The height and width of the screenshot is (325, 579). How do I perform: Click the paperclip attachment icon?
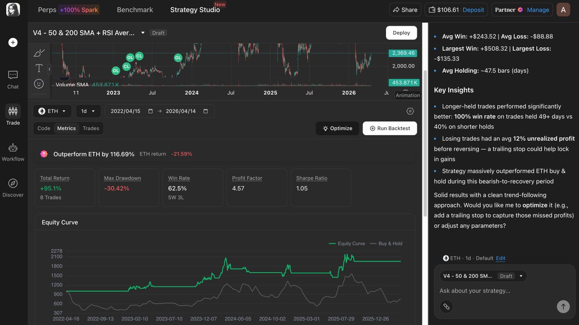point(446,306)
